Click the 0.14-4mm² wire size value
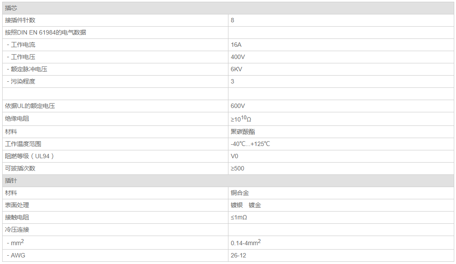This screenshot has width=456, height=264. pyautogui.click(x=245, y=243)
